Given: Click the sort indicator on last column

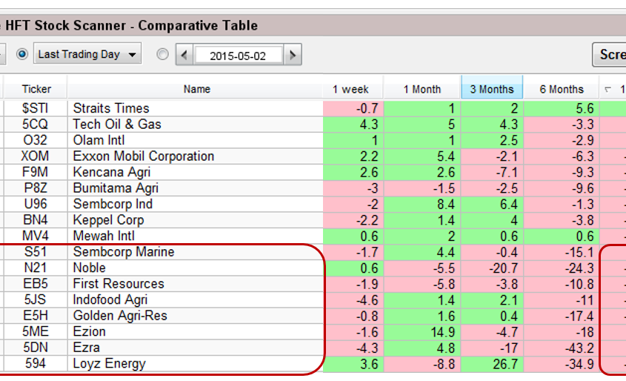Looking at the screenshot, I should coord(608,90).
